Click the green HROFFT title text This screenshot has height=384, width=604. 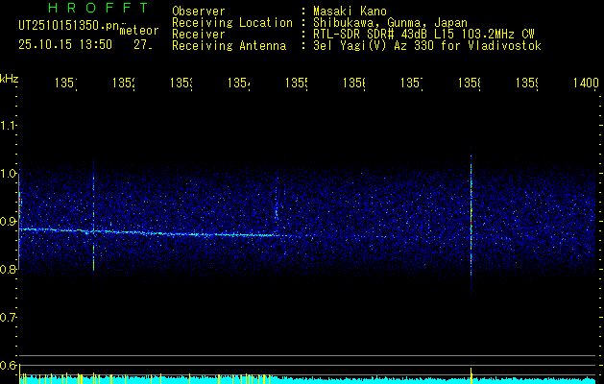click(x=99, y=8)
